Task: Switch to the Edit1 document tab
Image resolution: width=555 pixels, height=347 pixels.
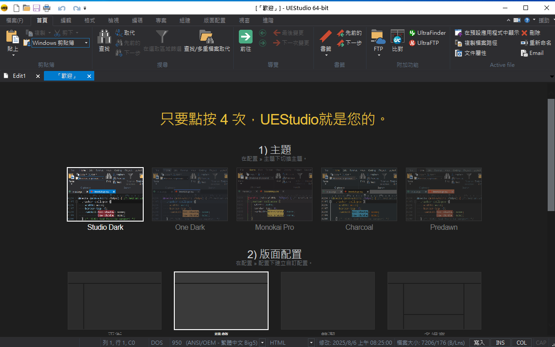Action: 19,76
